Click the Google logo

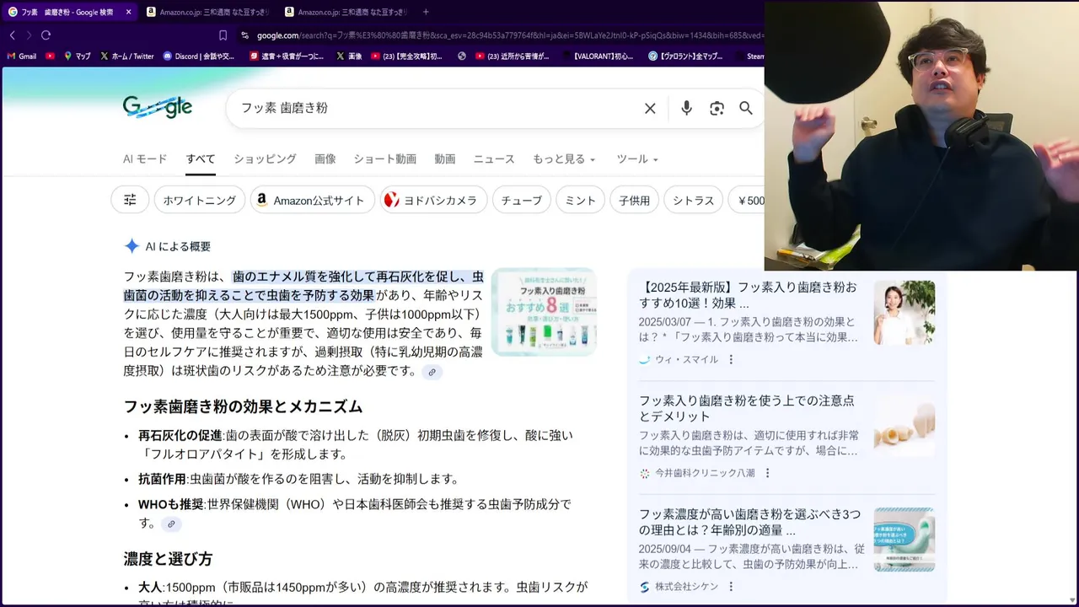pyautogui.click(x=158, y=107)
